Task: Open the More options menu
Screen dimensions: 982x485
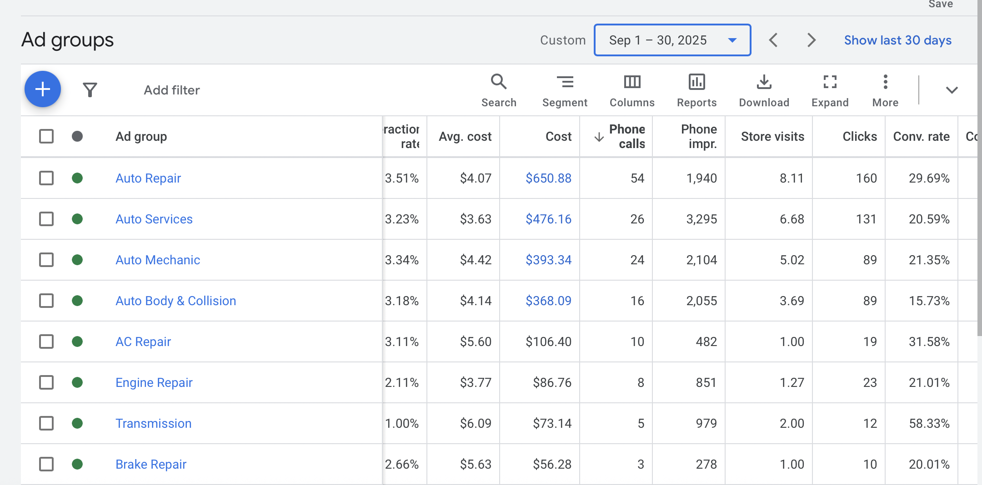Action: (x=884, y=89)
